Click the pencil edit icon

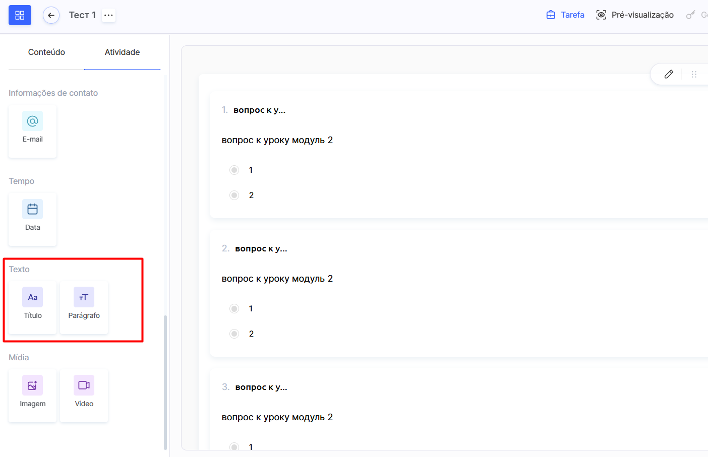[669, 74]
